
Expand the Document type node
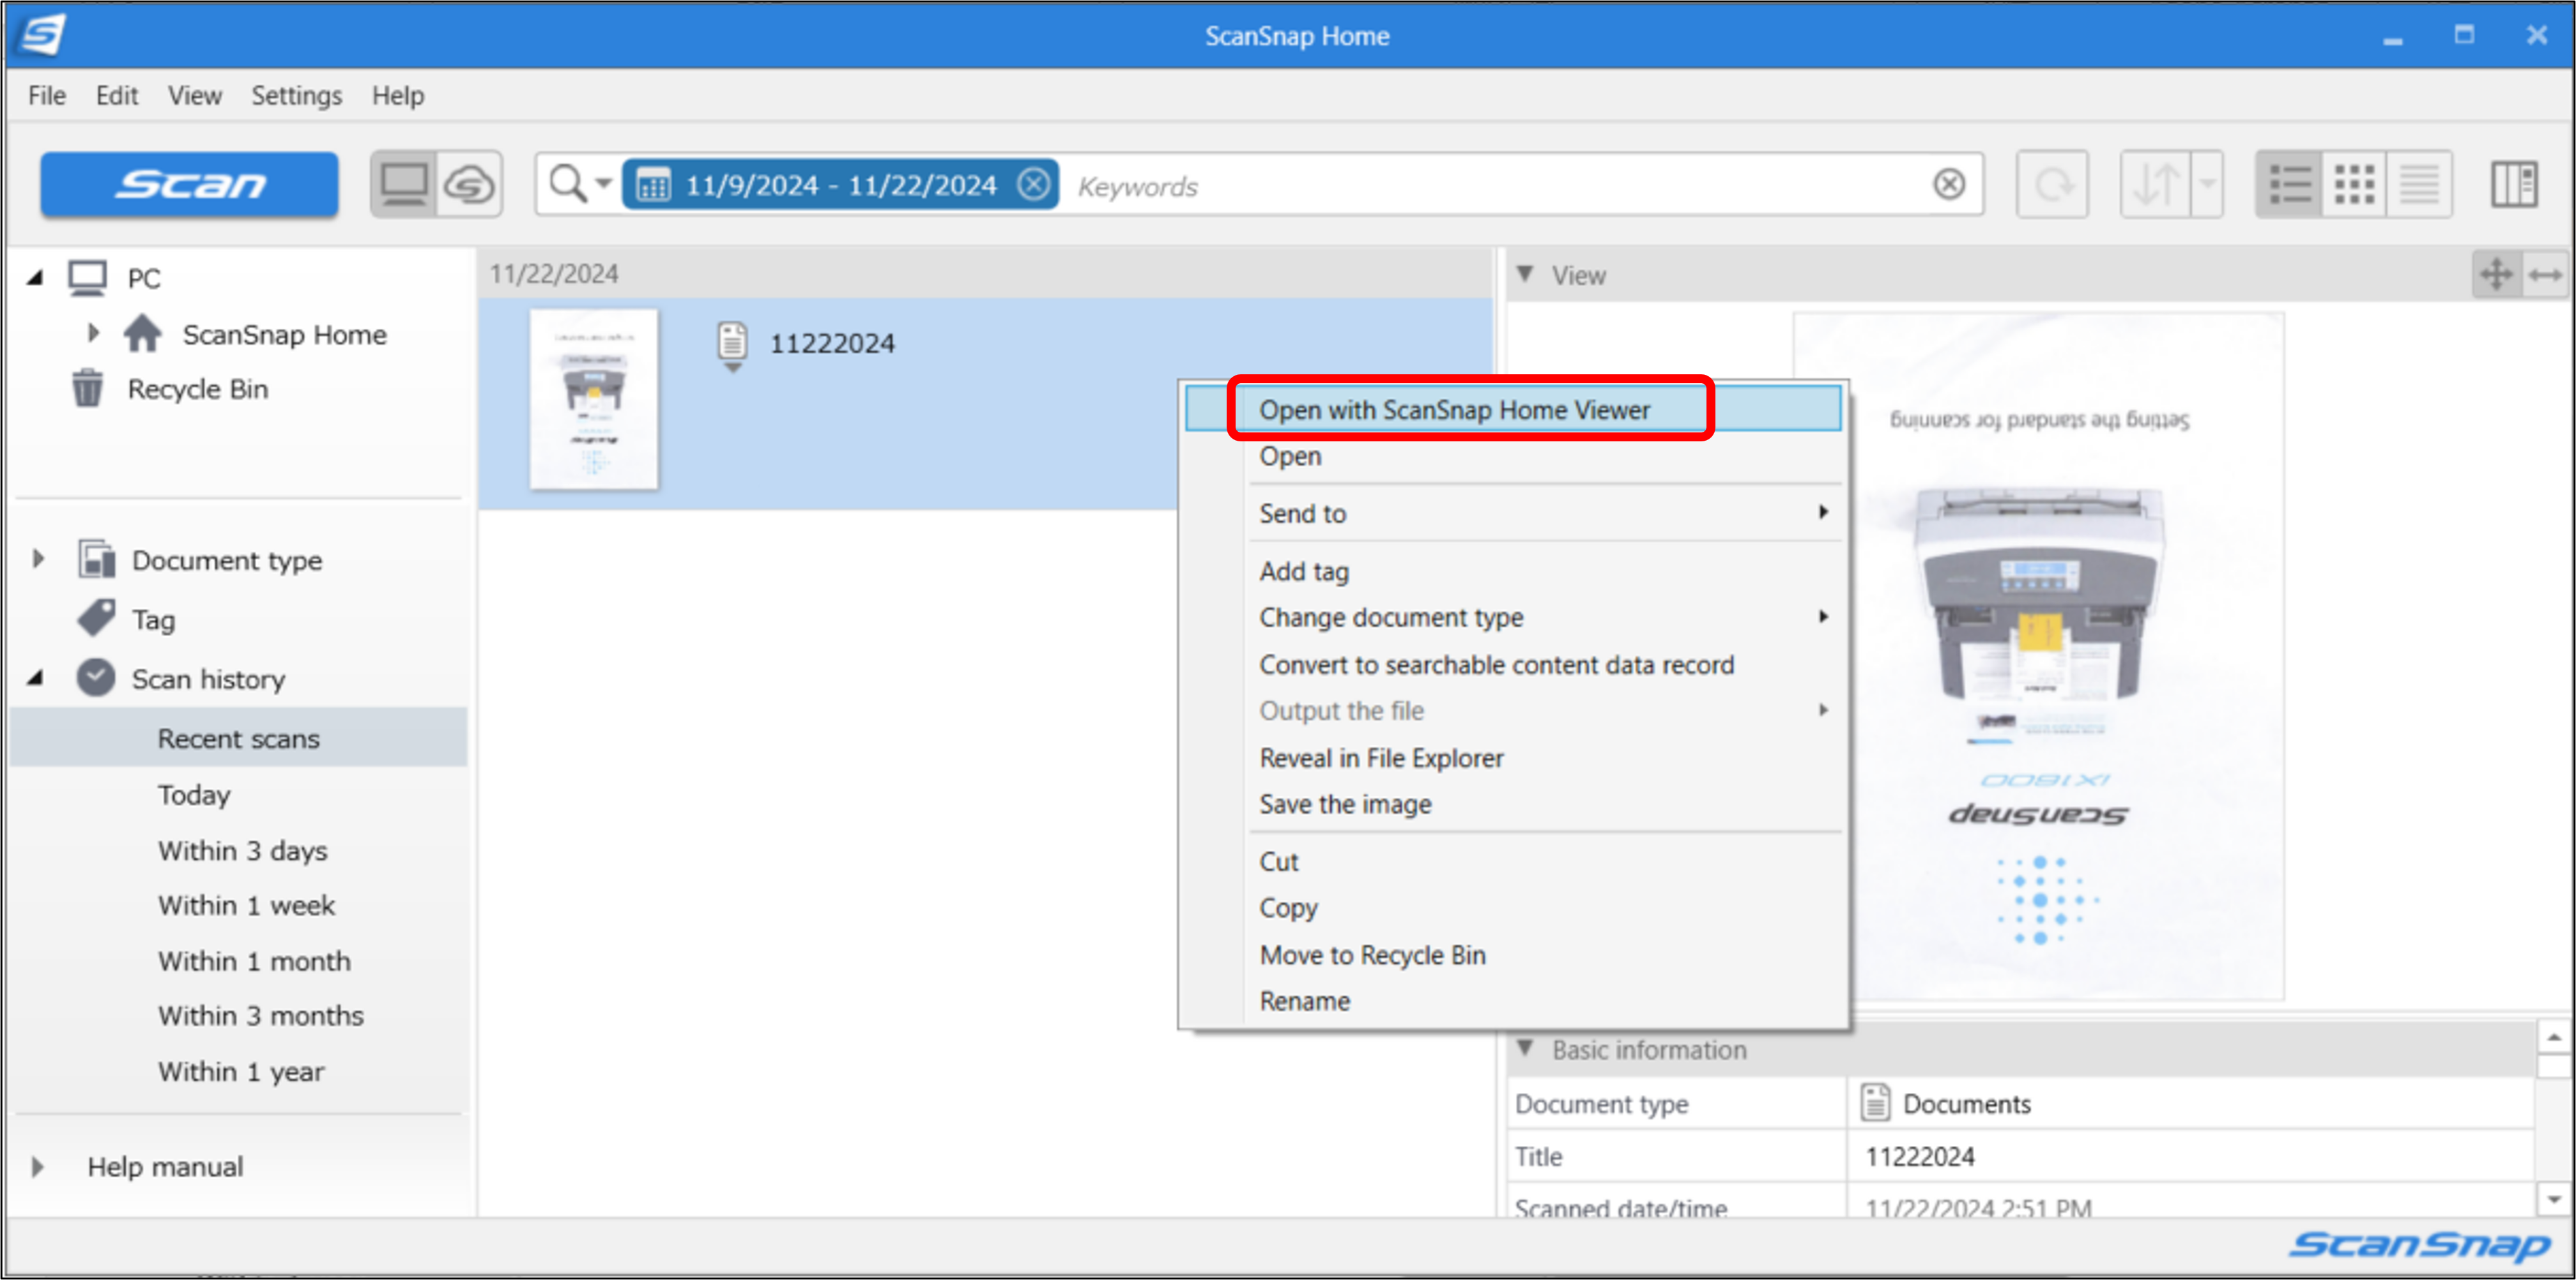click(x=38, y=559)
